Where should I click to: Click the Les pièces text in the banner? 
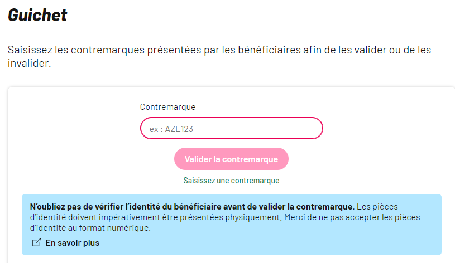[x=377, y=207]
